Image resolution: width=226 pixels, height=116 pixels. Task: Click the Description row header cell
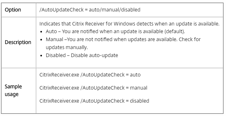pyautogui.click(x=18, y=42)
